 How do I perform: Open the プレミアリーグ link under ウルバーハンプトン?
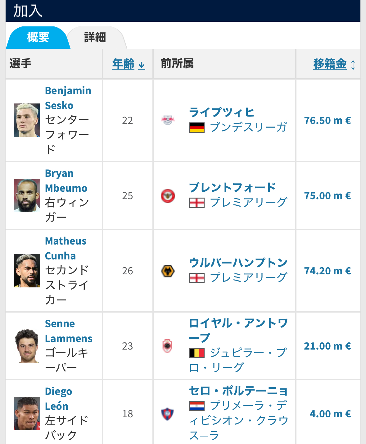coord(248,277)
